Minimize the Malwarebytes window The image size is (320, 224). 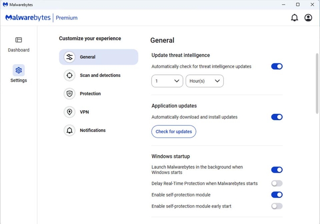(284, 4)
